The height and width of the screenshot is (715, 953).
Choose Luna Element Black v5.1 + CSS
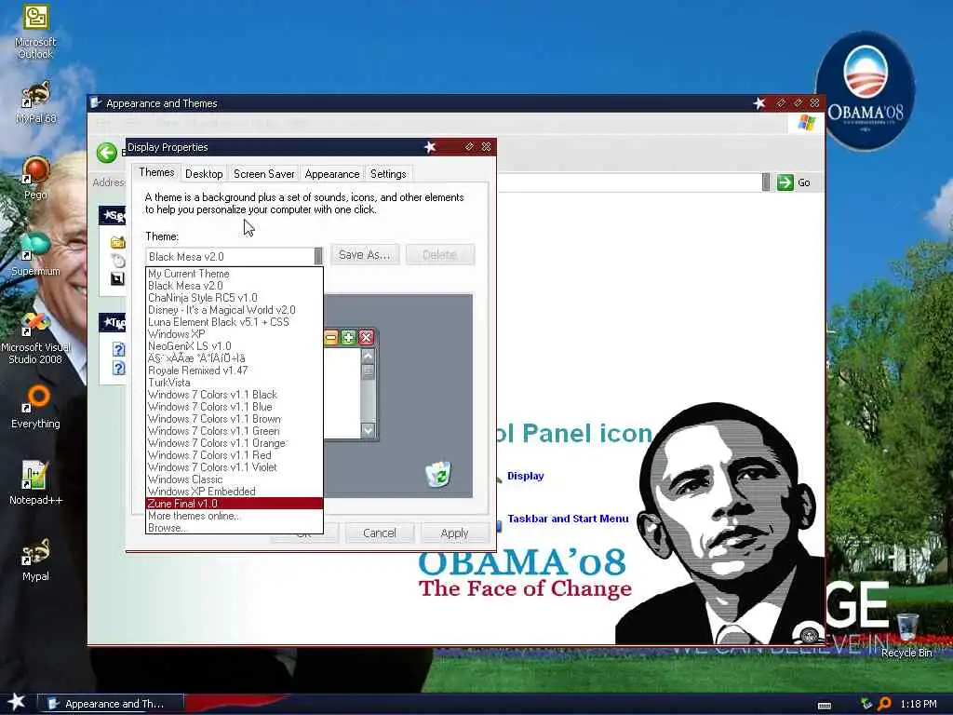point(234,322)
